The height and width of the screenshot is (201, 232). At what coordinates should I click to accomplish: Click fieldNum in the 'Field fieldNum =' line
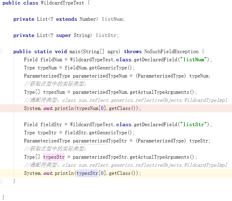tap(51, 60)
